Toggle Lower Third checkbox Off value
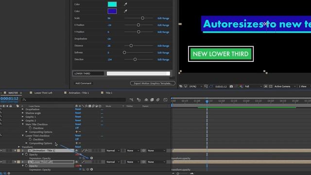The width and height of the screenshot is (311, 175). coord(77,140)
